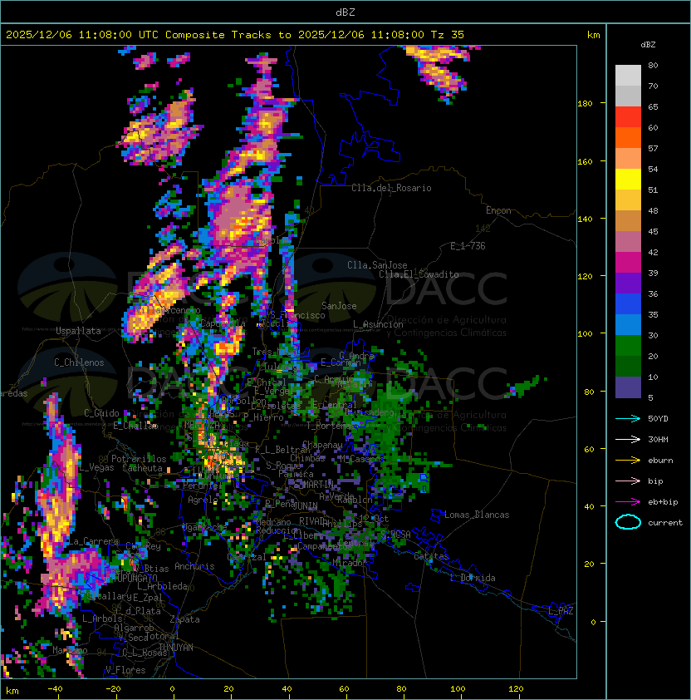691x700 pixels.
Task: Click the TUPUNGATO map label
Action: click(135, 578)
